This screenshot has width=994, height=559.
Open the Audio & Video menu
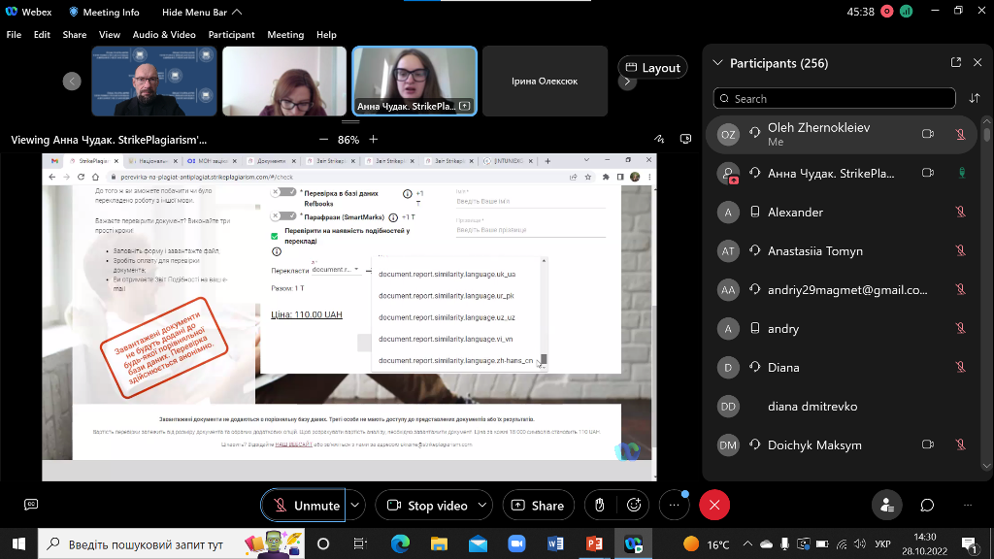click(x=164, y=34)
